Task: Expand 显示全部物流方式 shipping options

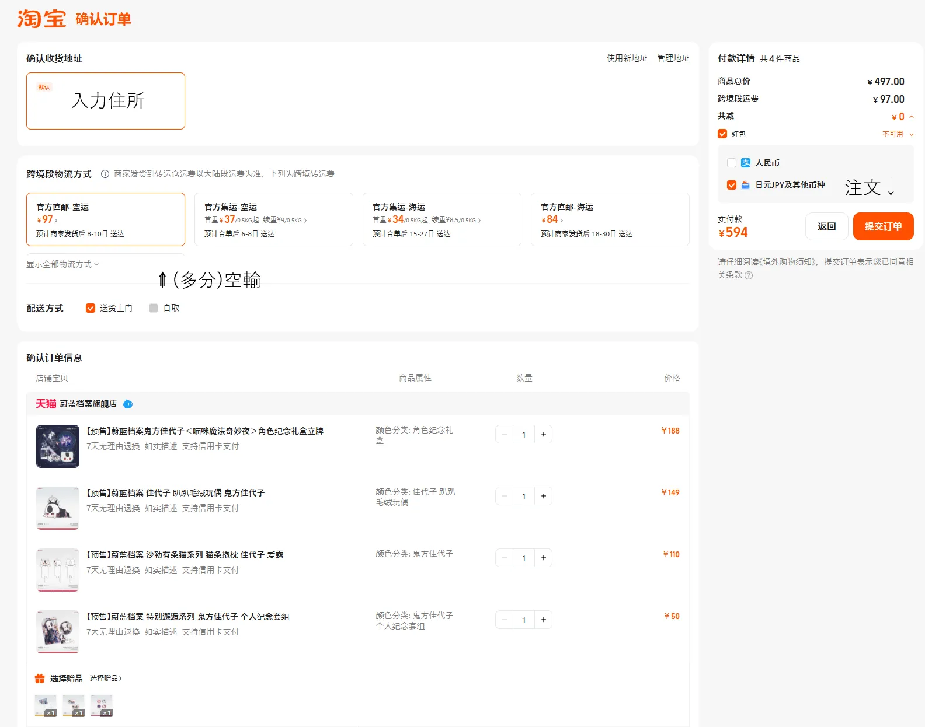Action: point(62,264)
